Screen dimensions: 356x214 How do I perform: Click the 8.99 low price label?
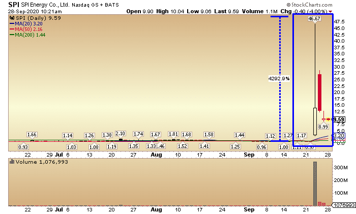[323, 127]
